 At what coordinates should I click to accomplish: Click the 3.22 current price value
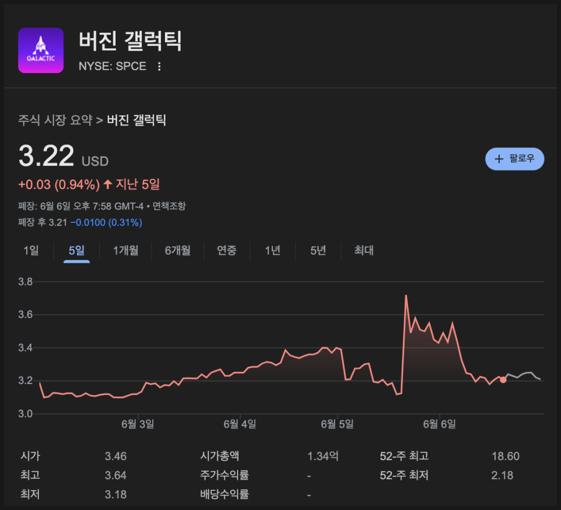[x=46, y=156]
